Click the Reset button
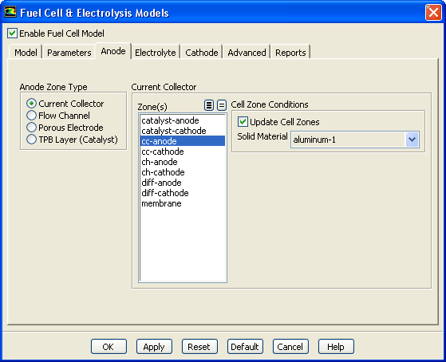Viewport: 446px width, 362px height. click(199, 347)
